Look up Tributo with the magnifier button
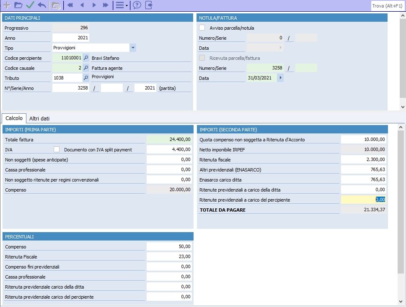The height and width of the screenshot is (307, 406). point(86,78)
